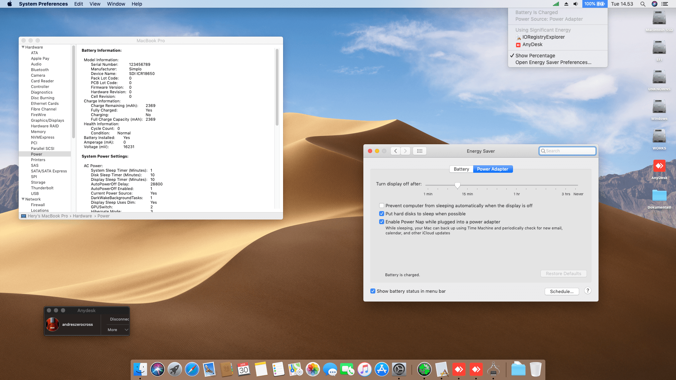
Task: Go forward in Energy Saver toolbar
Action: [x=405, y=151]
